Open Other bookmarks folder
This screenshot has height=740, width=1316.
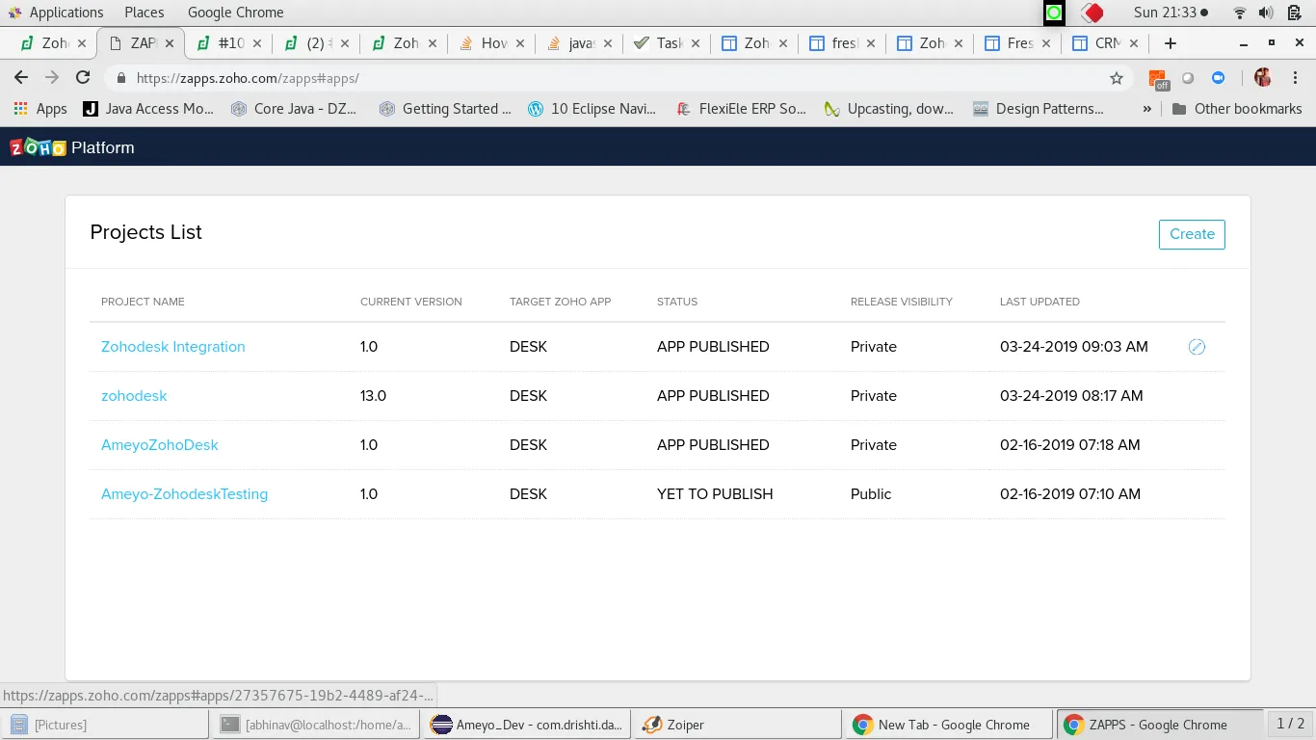(1237, 109)
